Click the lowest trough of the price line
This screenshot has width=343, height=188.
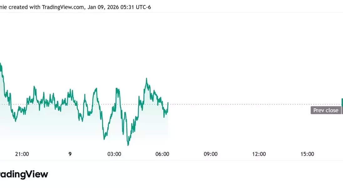pyautogui.click(x=128, y=145)
